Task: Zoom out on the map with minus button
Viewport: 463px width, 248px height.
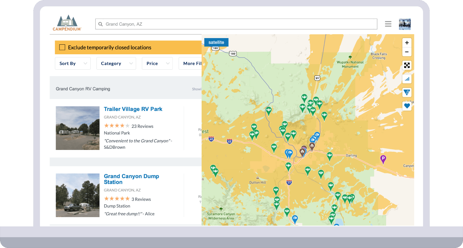Action: (407, 52)
